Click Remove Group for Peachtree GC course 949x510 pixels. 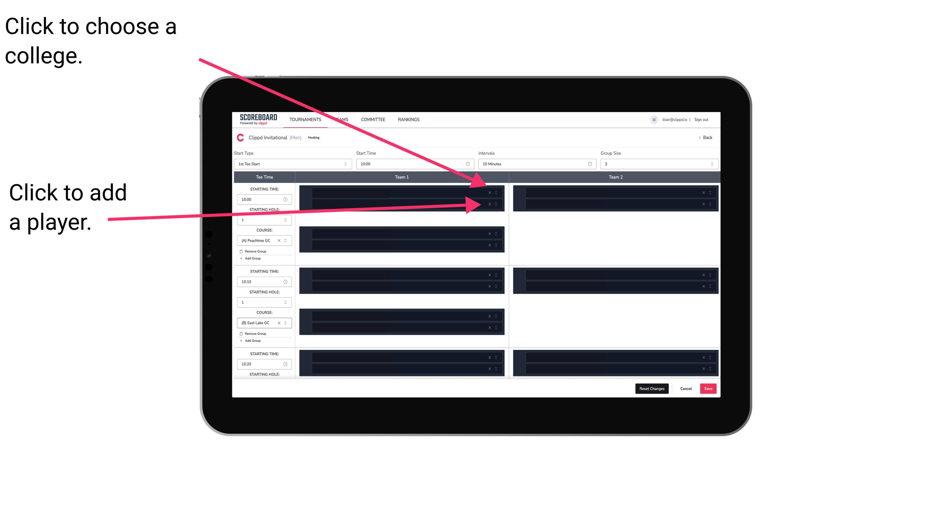(255, 251)
